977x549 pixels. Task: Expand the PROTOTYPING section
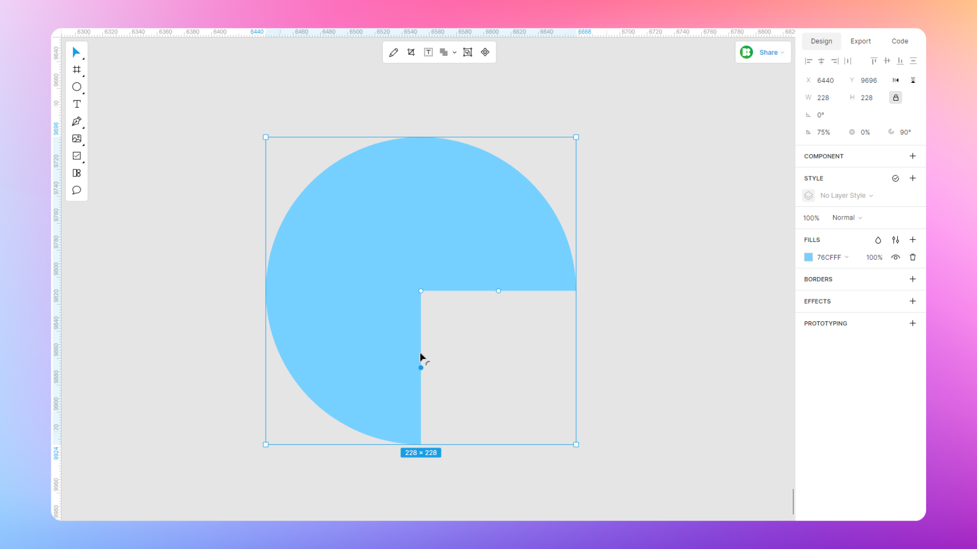point(826,323)
